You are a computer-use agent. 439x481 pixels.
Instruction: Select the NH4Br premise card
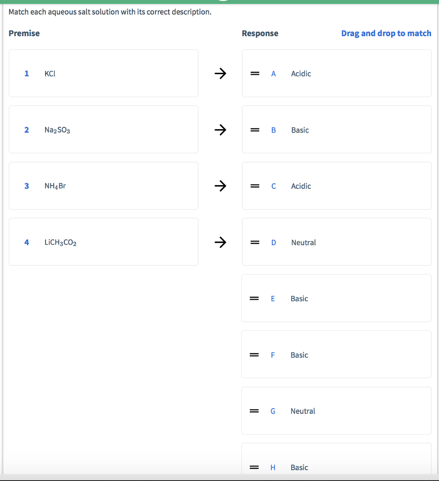tap(103, 186)
